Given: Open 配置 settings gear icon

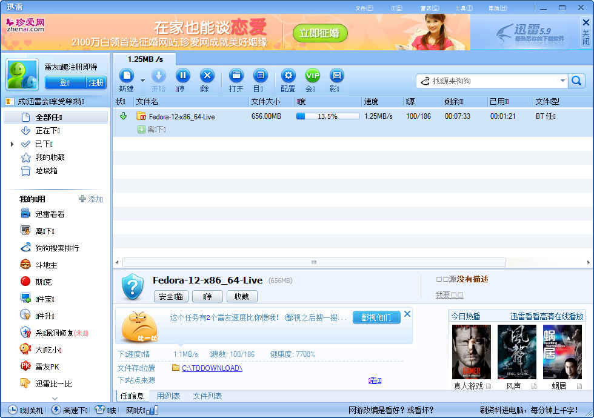Looking at the screenshot, I should 289,76.
